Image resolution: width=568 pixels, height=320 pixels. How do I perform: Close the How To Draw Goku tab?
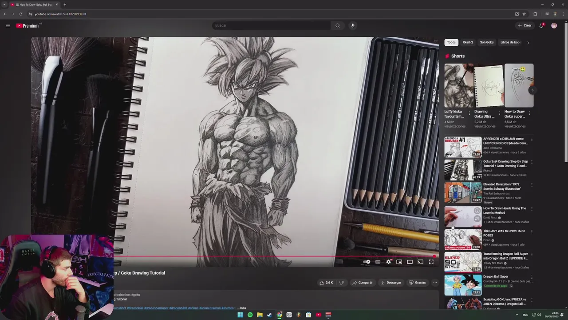coord(57,4)
